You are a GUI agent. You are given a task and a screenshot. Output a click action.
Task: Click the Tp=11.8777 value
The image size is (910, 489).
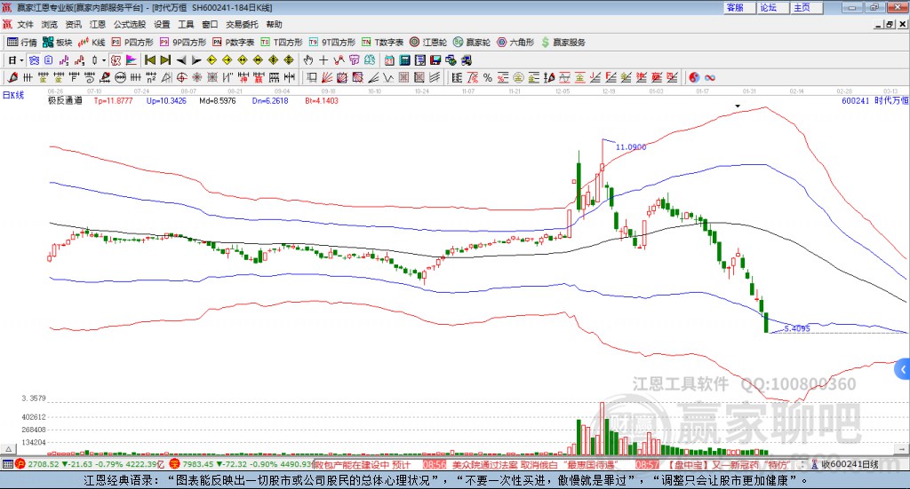point(113,100)
